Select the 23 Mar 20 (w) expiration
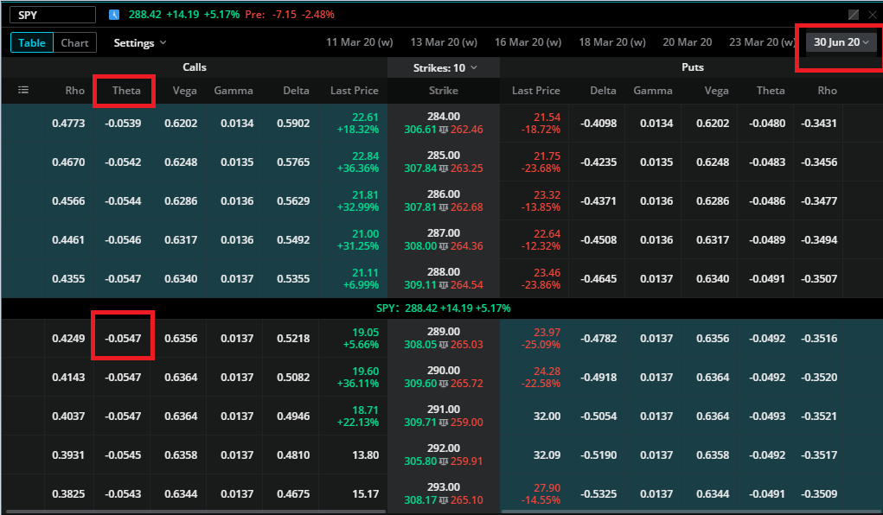This screenshot has height=515, width=883. point(761,42)
